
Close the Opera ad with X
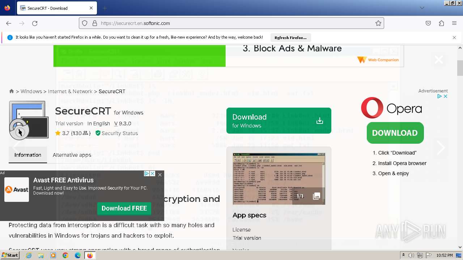[x=446, y=96]
